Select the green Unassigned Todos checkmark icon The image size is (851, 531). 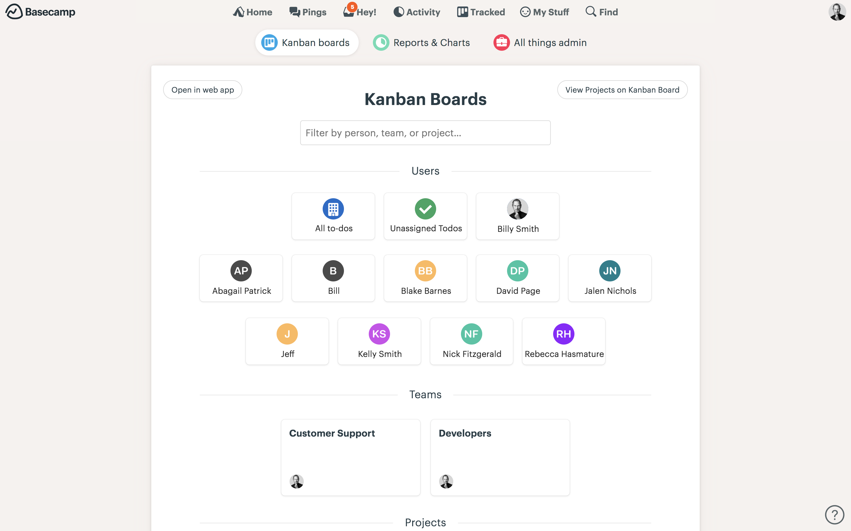click(x=425, y=209)
